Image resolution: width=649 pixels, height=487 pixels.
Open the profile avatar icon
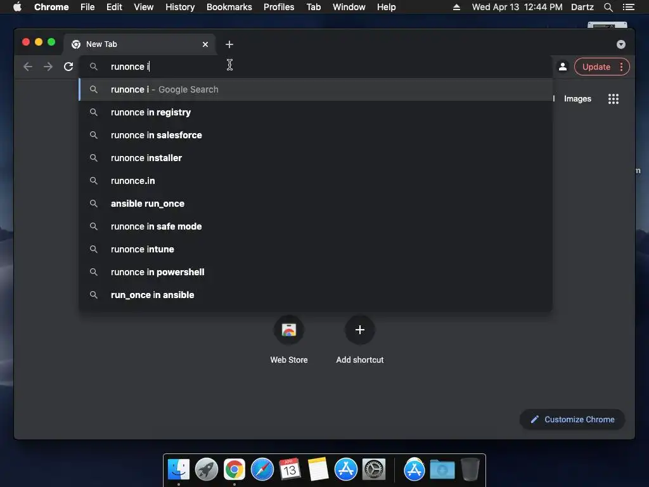click(563, 67)
